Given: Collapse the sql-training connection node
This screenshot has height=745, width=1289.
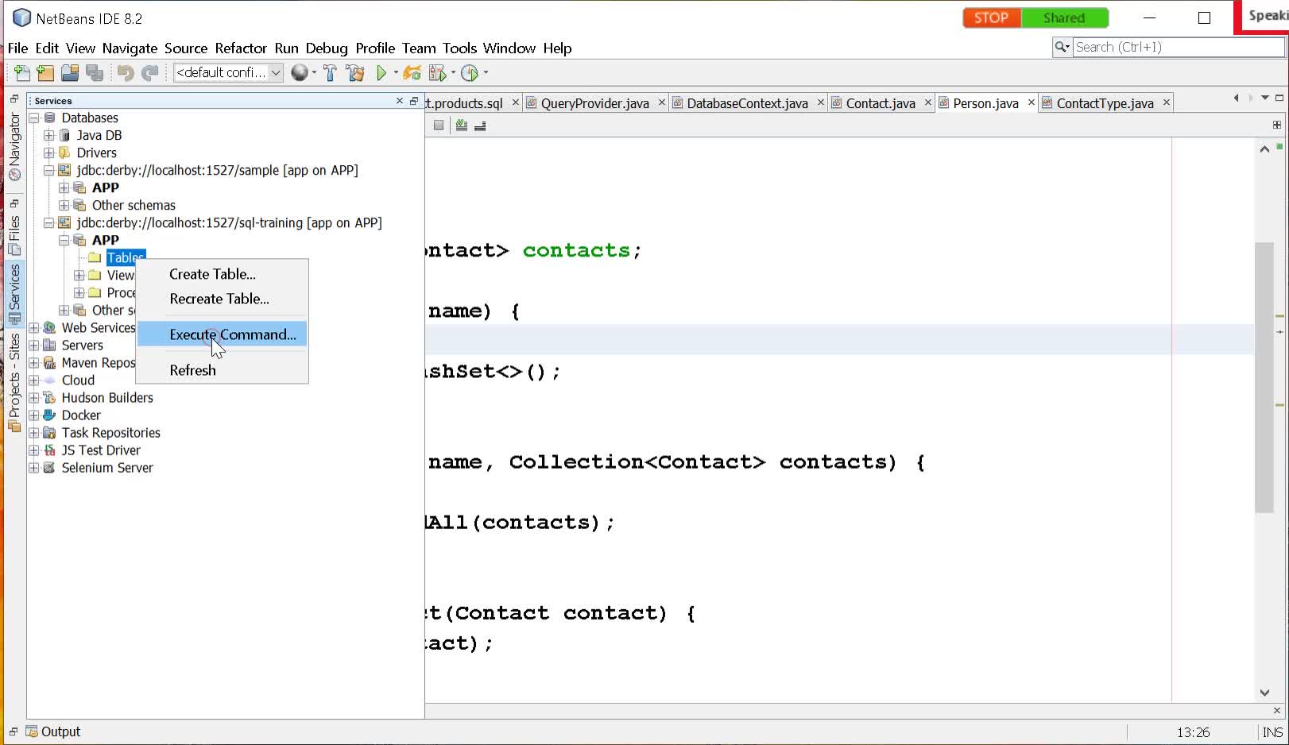Looking at the screenshot, I should pos(49,222).
